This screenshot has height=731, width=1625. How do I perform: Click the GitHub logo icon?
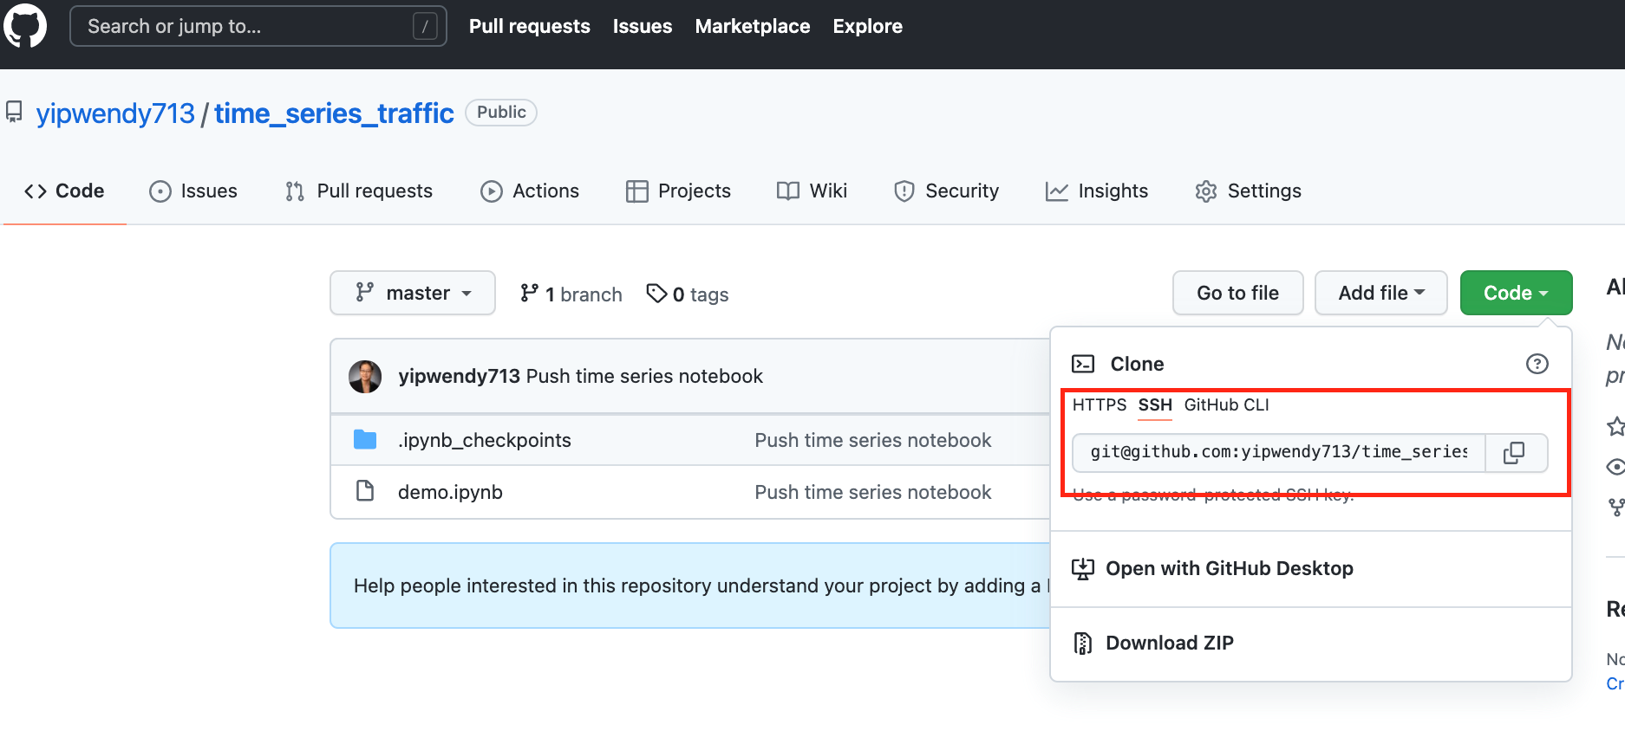click(25, 26)
